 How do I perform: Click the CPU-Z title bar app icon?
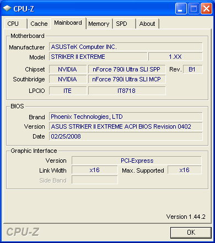click(x=7, y=8)
